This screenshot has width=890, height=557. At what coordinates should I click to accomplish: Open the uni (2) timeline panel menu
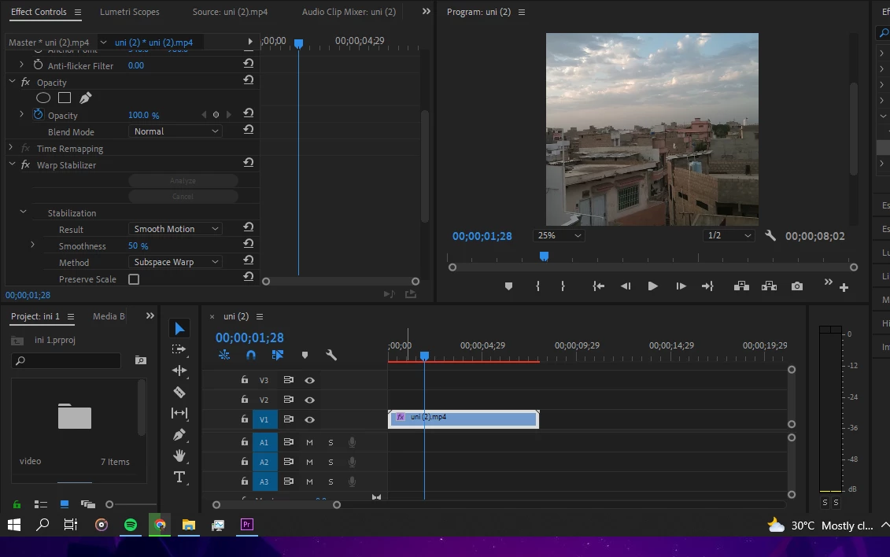click(x=260, y=316)
